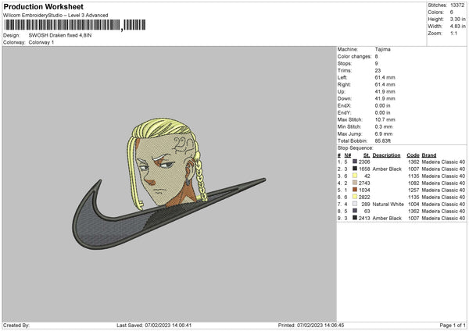The height and width of the screenshot is (331, 469).
Task: Click stitch count '2306' in row 1
Action: pyautogui.click(x=364, y=162)
